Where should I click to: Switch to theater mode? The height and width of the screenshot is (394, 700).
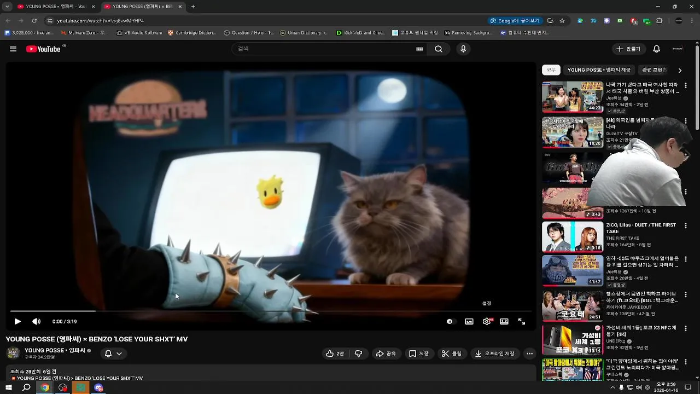coord(504,322)
